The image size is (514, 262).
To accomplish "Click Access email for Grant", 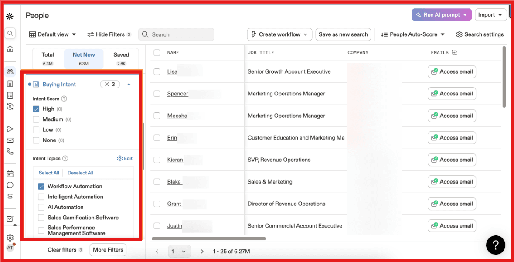I will [452, 204].
